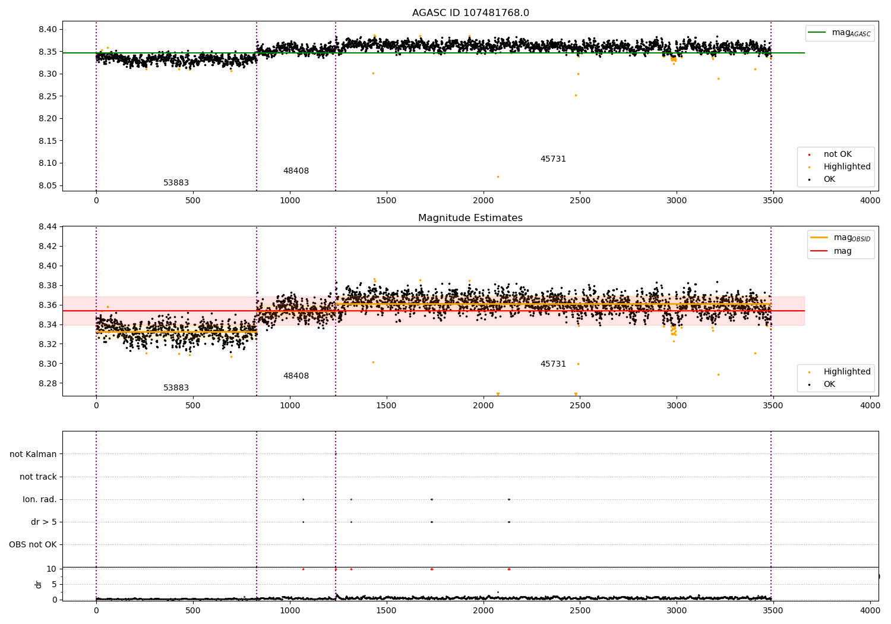The image size is (891, 624).
Task: Click the 'dr > 5' row label
Action: click(x=44, y=522)
